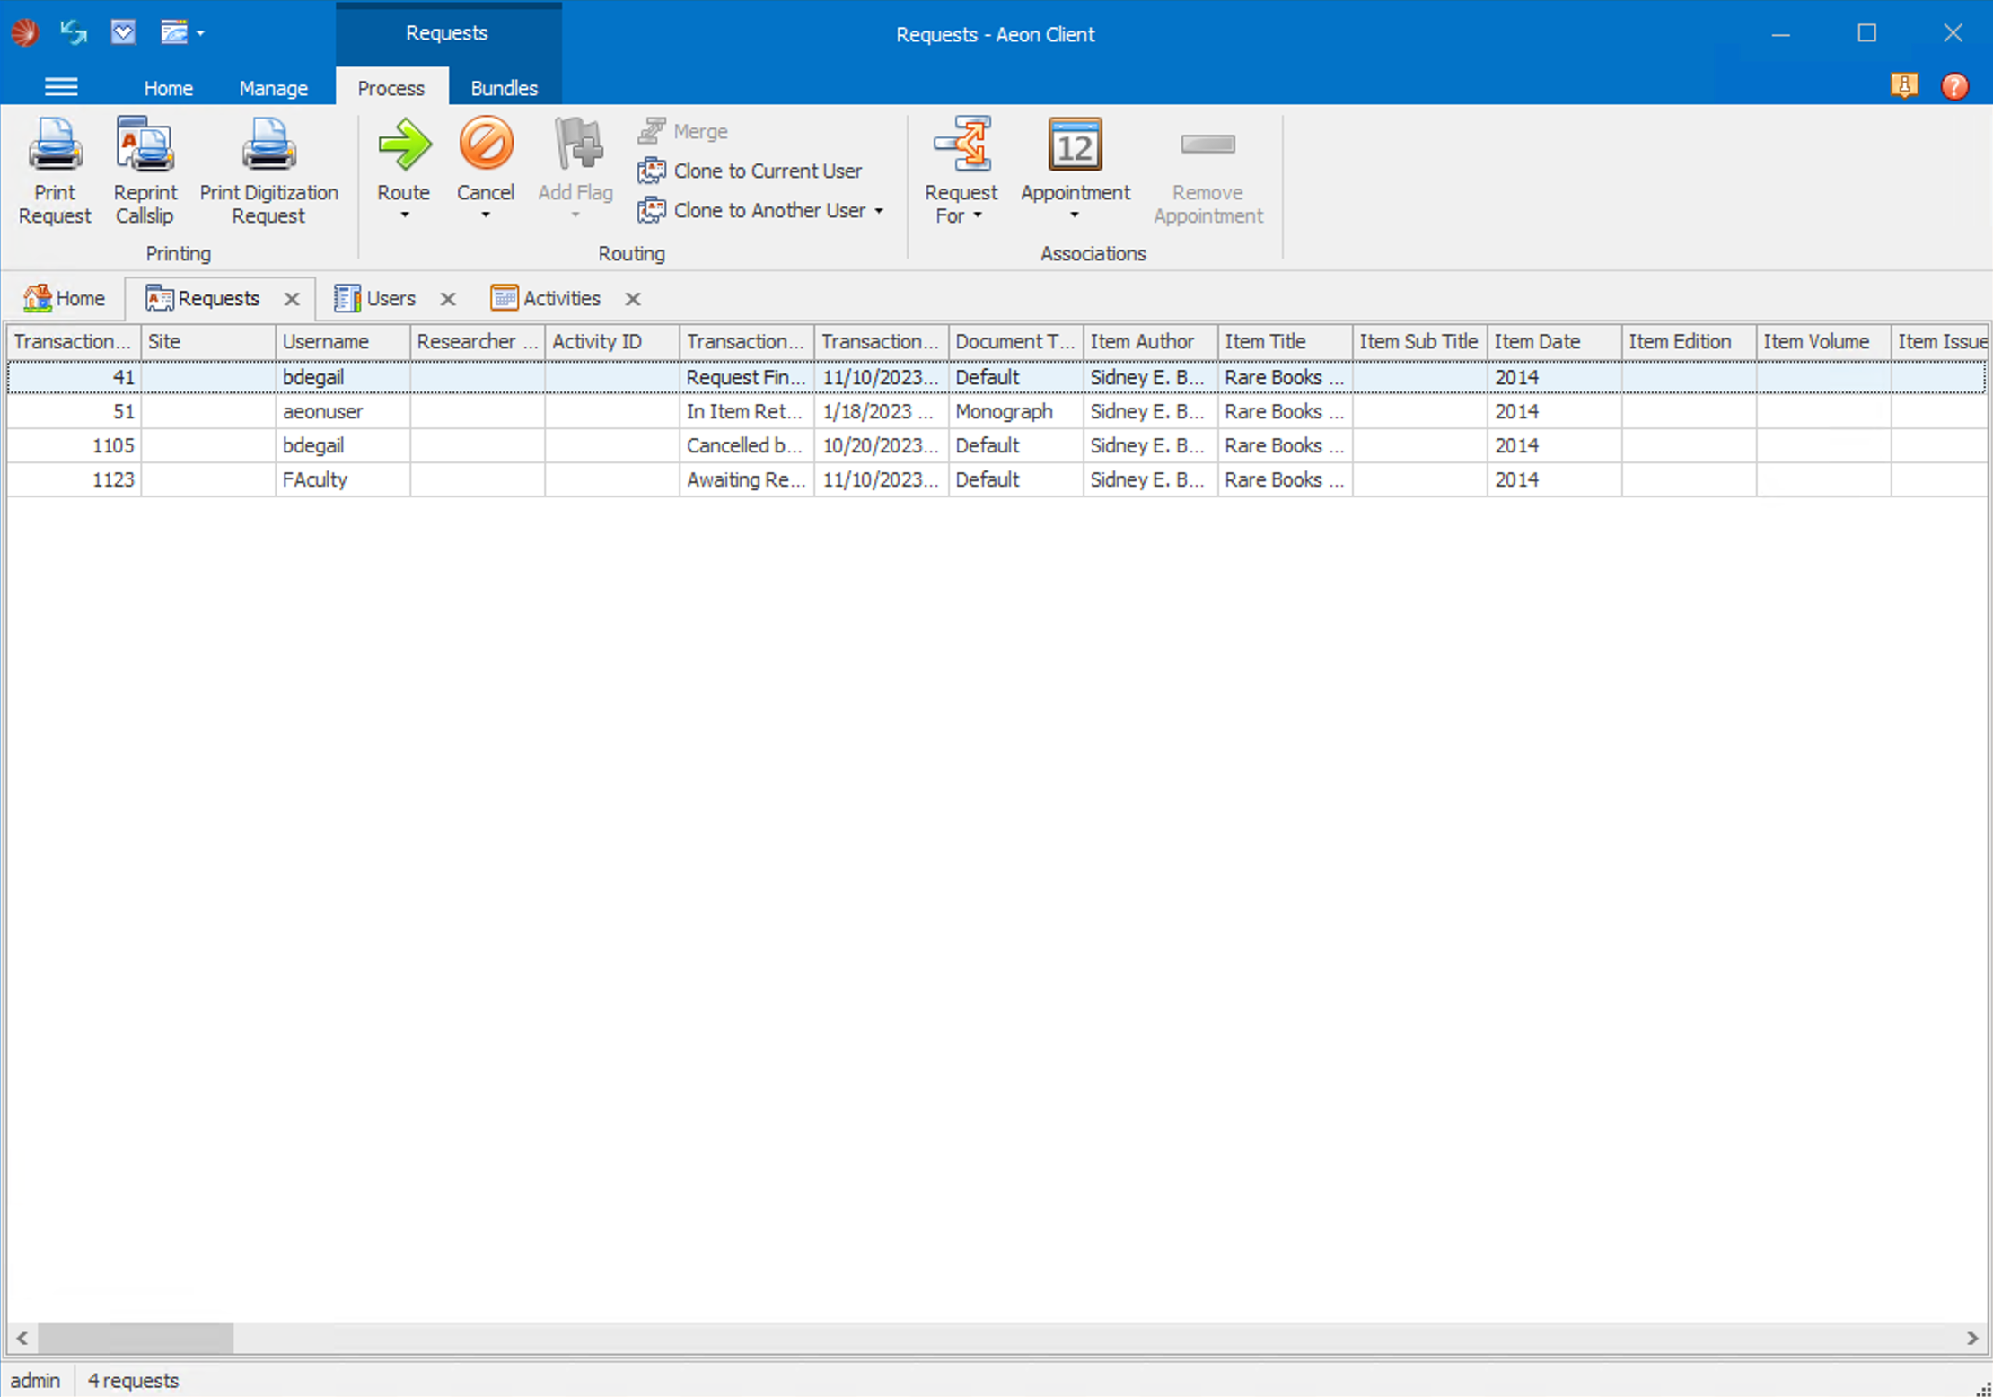Viewport: 1993px width, 1397px height.
Task: Click the Request For icon
Action: 961,145
